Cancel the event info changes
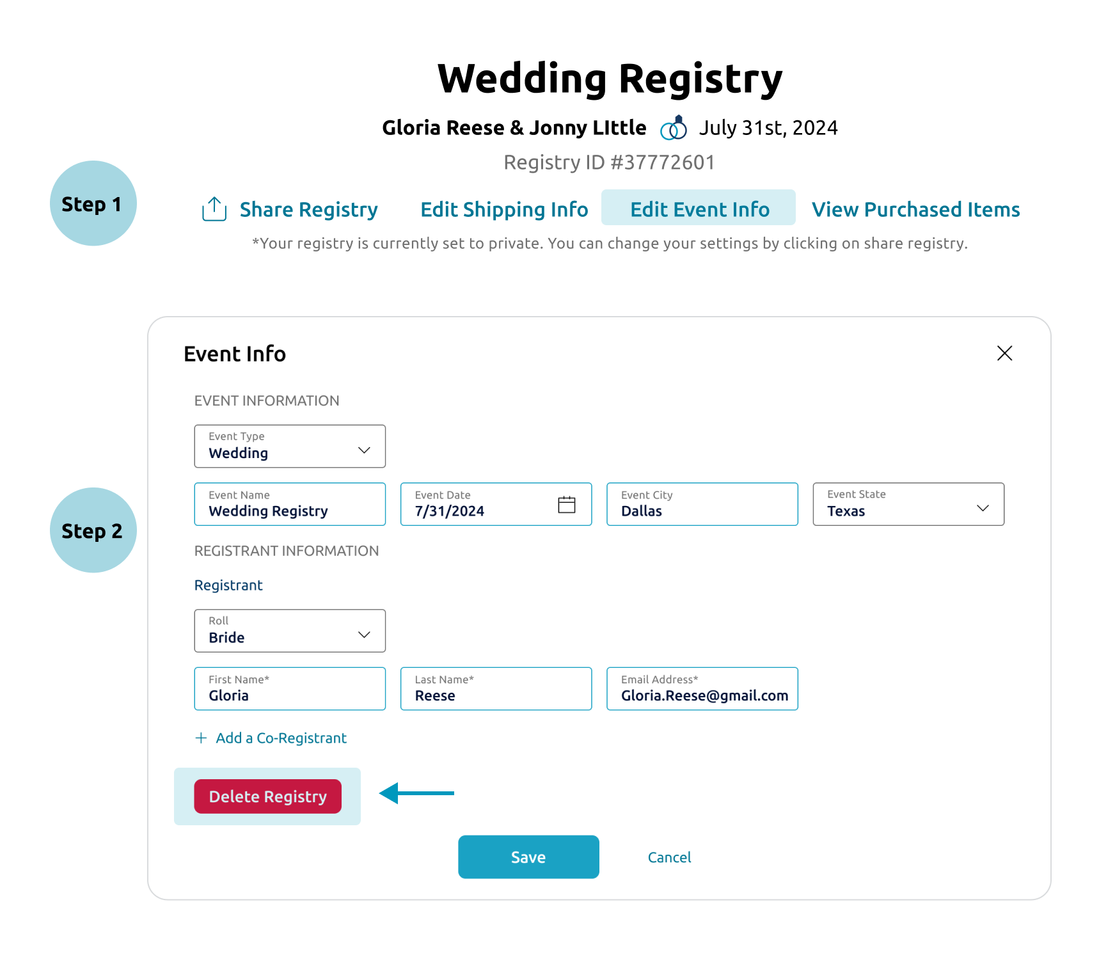This screenshot has height=966, width=1099. click(x=669, y=857)
